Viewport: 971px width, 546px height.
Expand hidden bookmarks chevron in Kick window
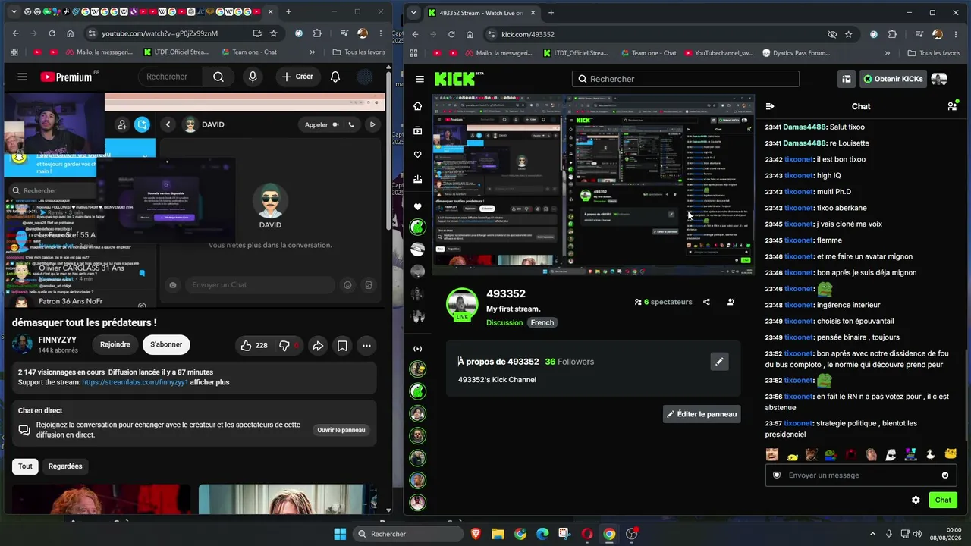pos(888,53)
